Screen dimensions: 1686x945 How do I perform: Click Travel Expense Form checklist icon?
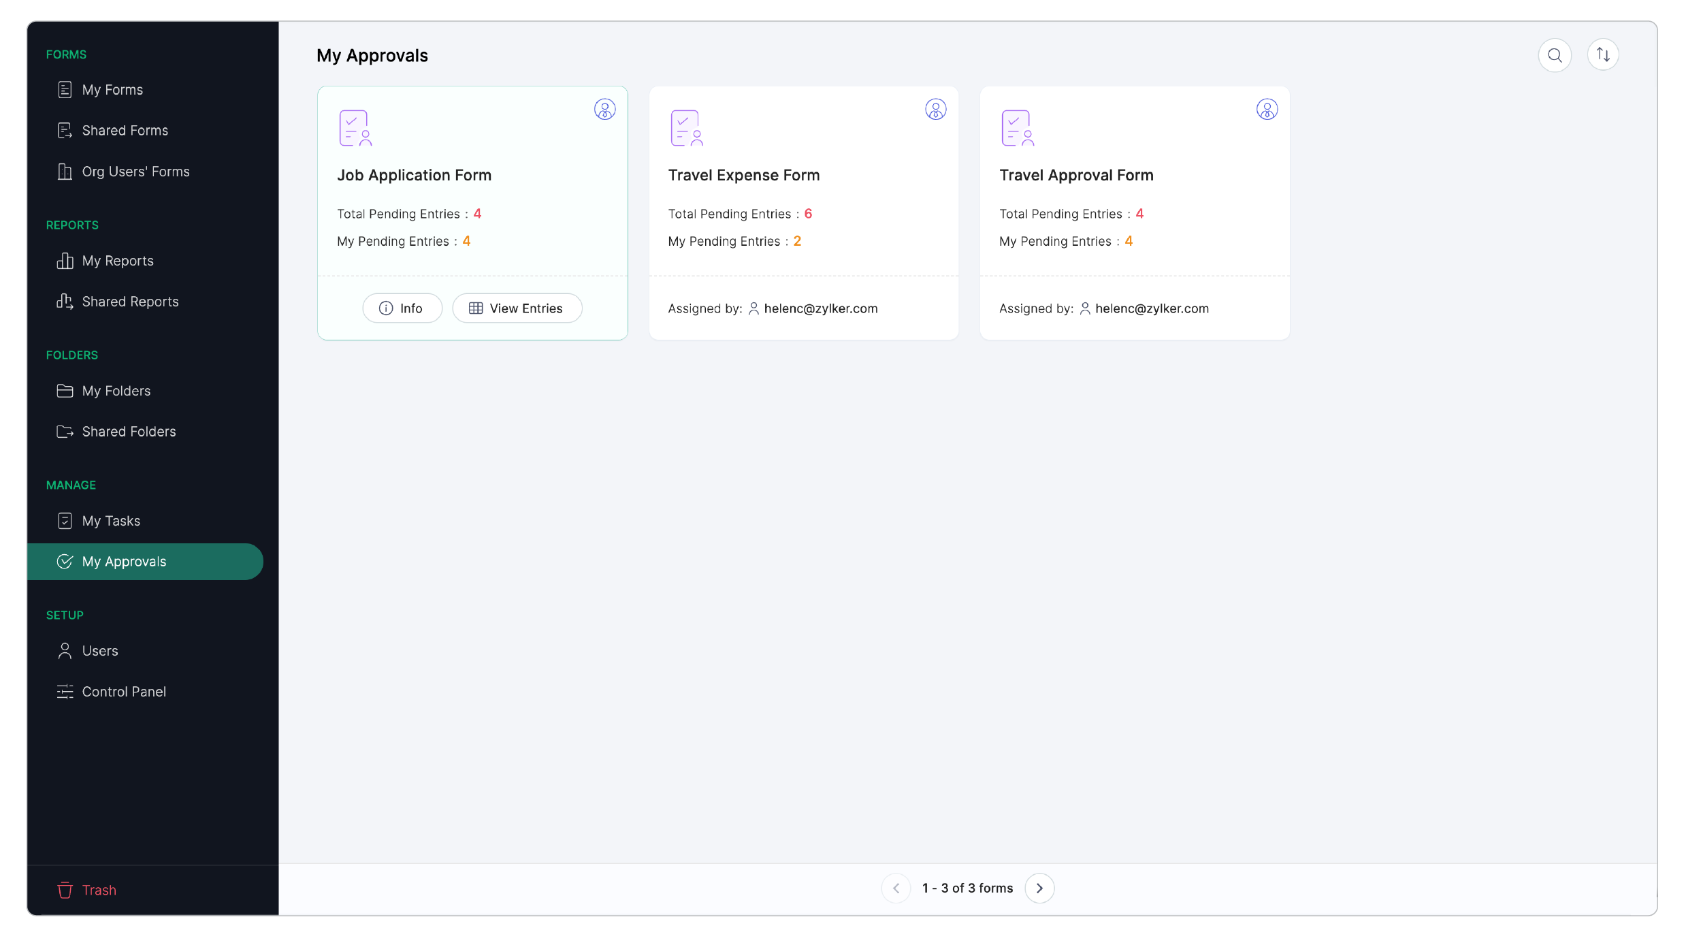tap(686, 128)
